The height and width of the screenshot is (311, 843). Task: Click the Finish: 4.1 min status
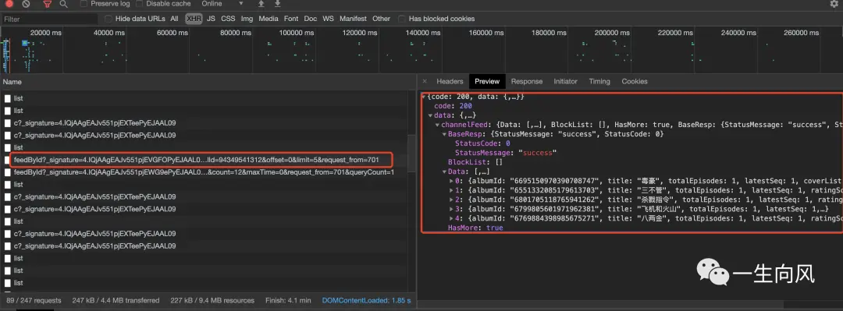coord(288,300)
